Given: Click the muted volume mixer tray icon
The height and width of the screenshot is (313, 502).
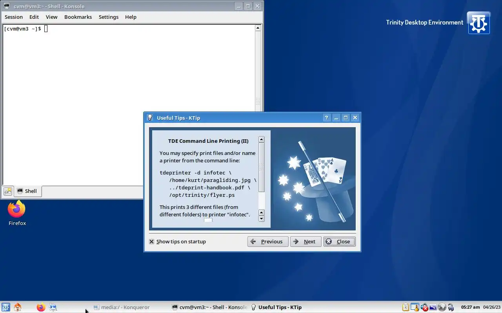Looking at the screenshot, I should pyautogui.click(x=424, y=308).
